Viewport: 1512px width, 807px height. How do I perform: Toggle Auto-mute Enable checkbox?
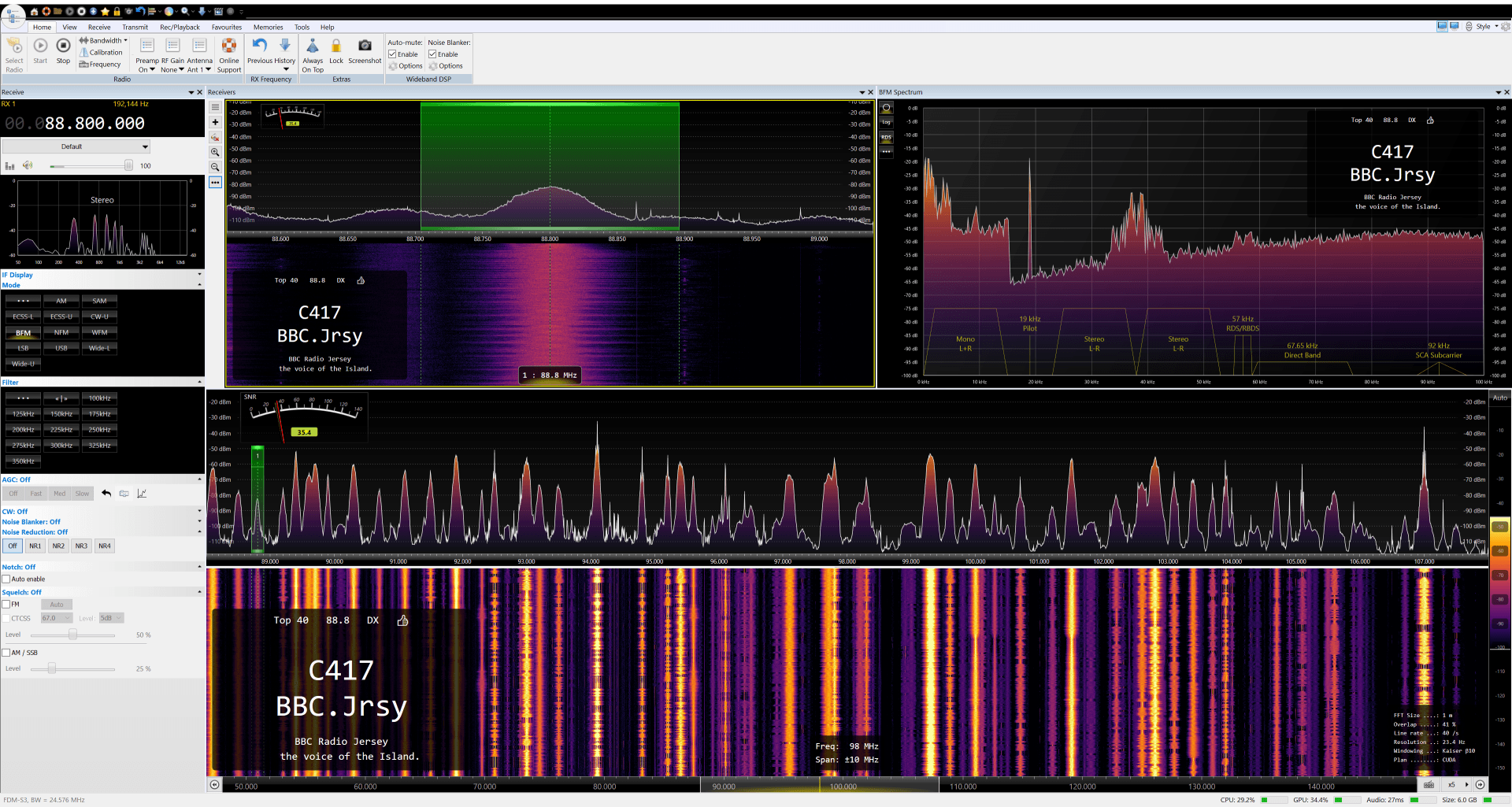tap(392, 54)
